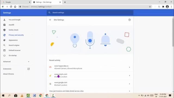Open the home page icon

(x=15, y=7)
